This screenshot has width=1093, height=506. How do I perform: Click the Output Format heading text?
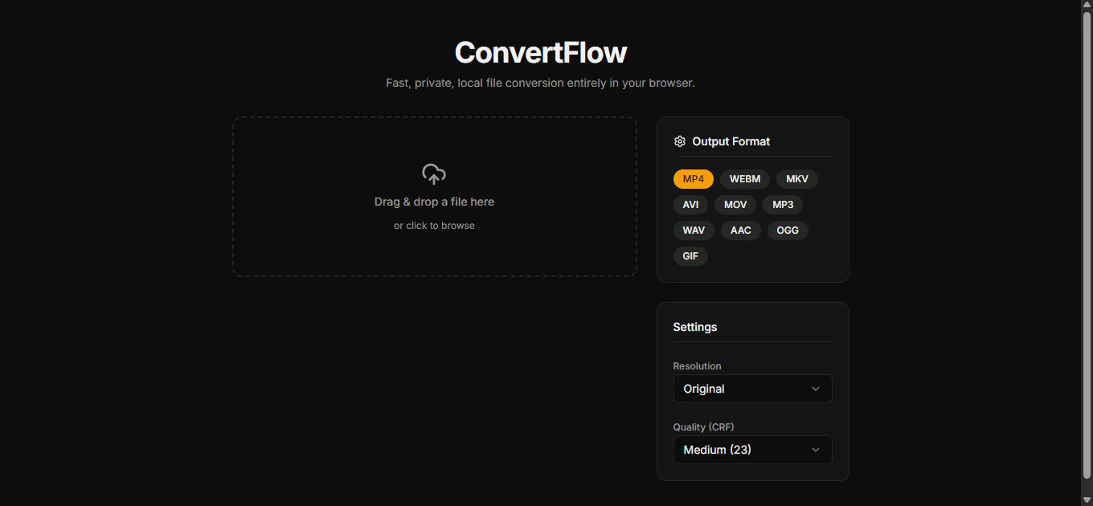(x=731, y=141)
